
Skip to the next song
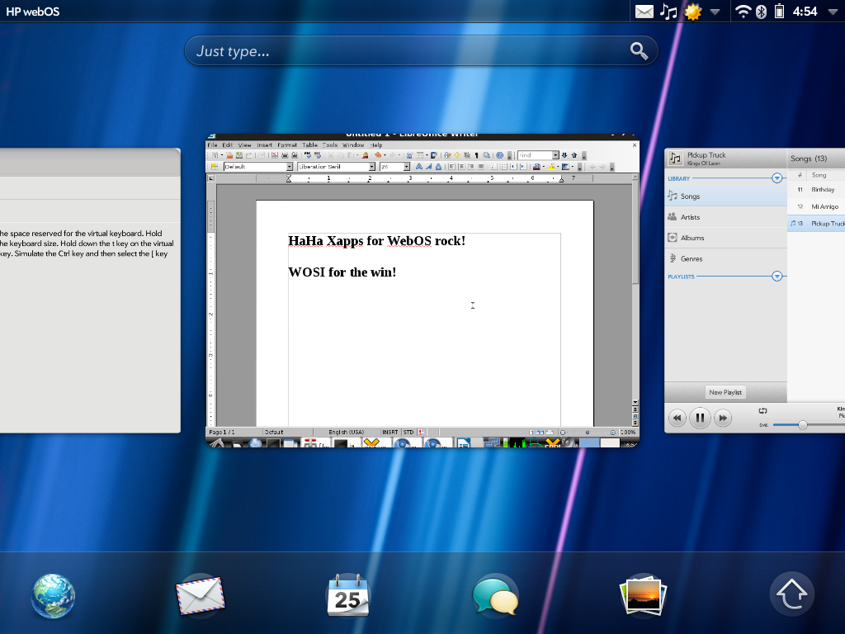click(x=723, y=418)
